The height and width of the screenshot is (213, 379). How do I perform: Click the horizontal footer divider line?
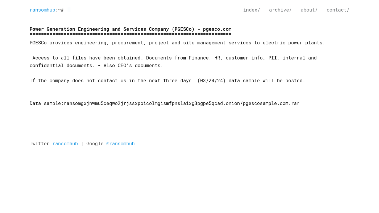pyautogui.click(x=189, y=137)
